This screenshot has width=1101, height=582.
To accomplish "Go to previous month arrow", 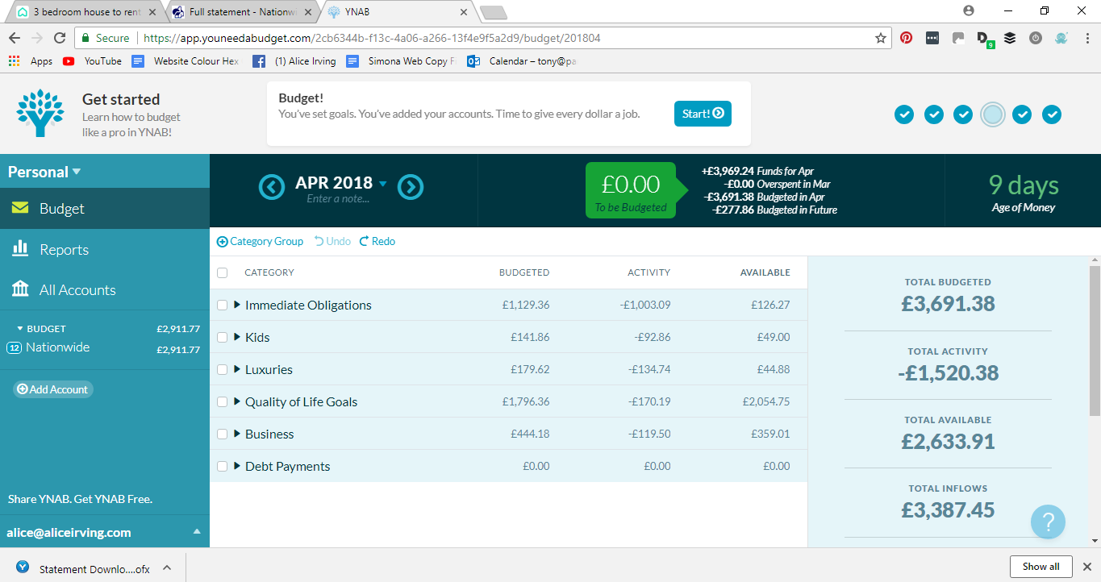I will point(272,187).
